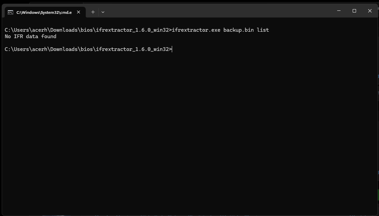The height and width of the screenshot is (216, 379).
Task: Click the cmd icon in the tab
Action: tap(10, 12)
